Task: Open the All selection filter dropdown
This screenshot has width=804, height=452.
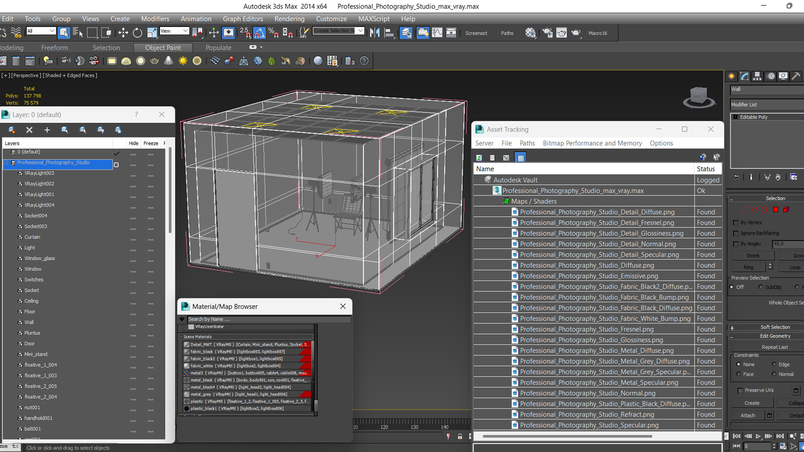Action: [41, 31]
